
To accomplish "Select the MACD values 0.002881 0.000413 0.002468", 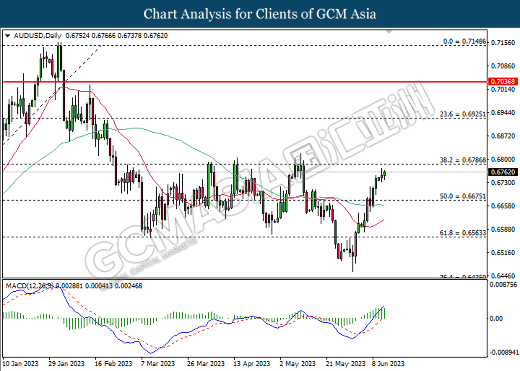I will [99, 286].
